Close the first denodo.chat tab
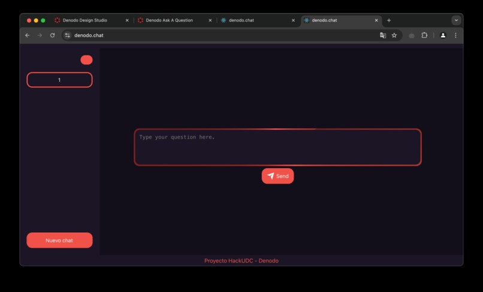The image size is (483, 292). pos(293,20)
